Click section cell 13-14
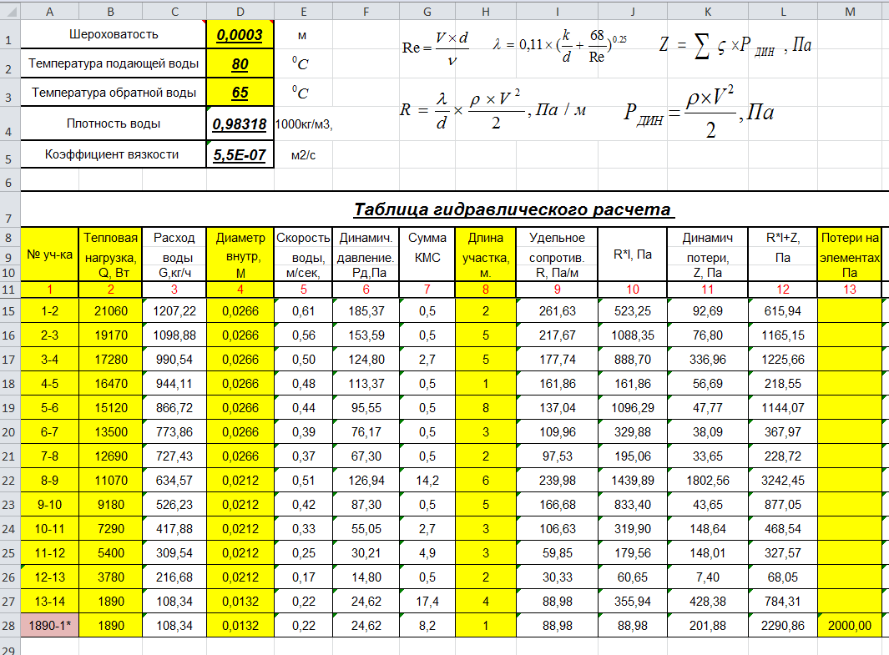 pos(50,601)
